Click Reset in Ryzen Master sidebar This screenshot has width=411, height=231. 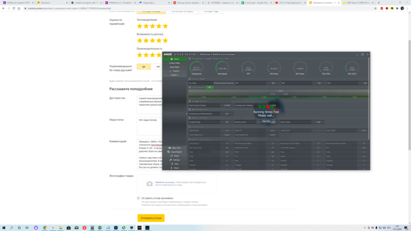pyautogui.click(x=174, y=156)
